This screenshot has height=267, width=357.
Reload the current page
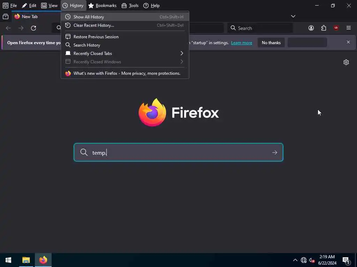33,28
